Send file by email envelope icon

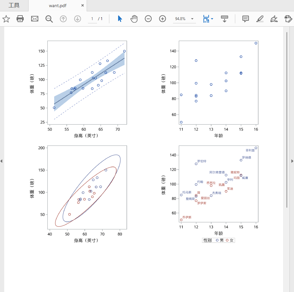click(x=35, y=19)
